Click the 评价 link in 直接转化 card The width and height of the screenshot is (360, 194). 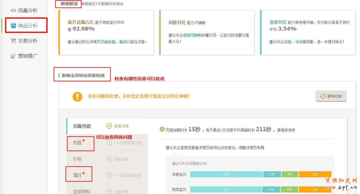299,42
